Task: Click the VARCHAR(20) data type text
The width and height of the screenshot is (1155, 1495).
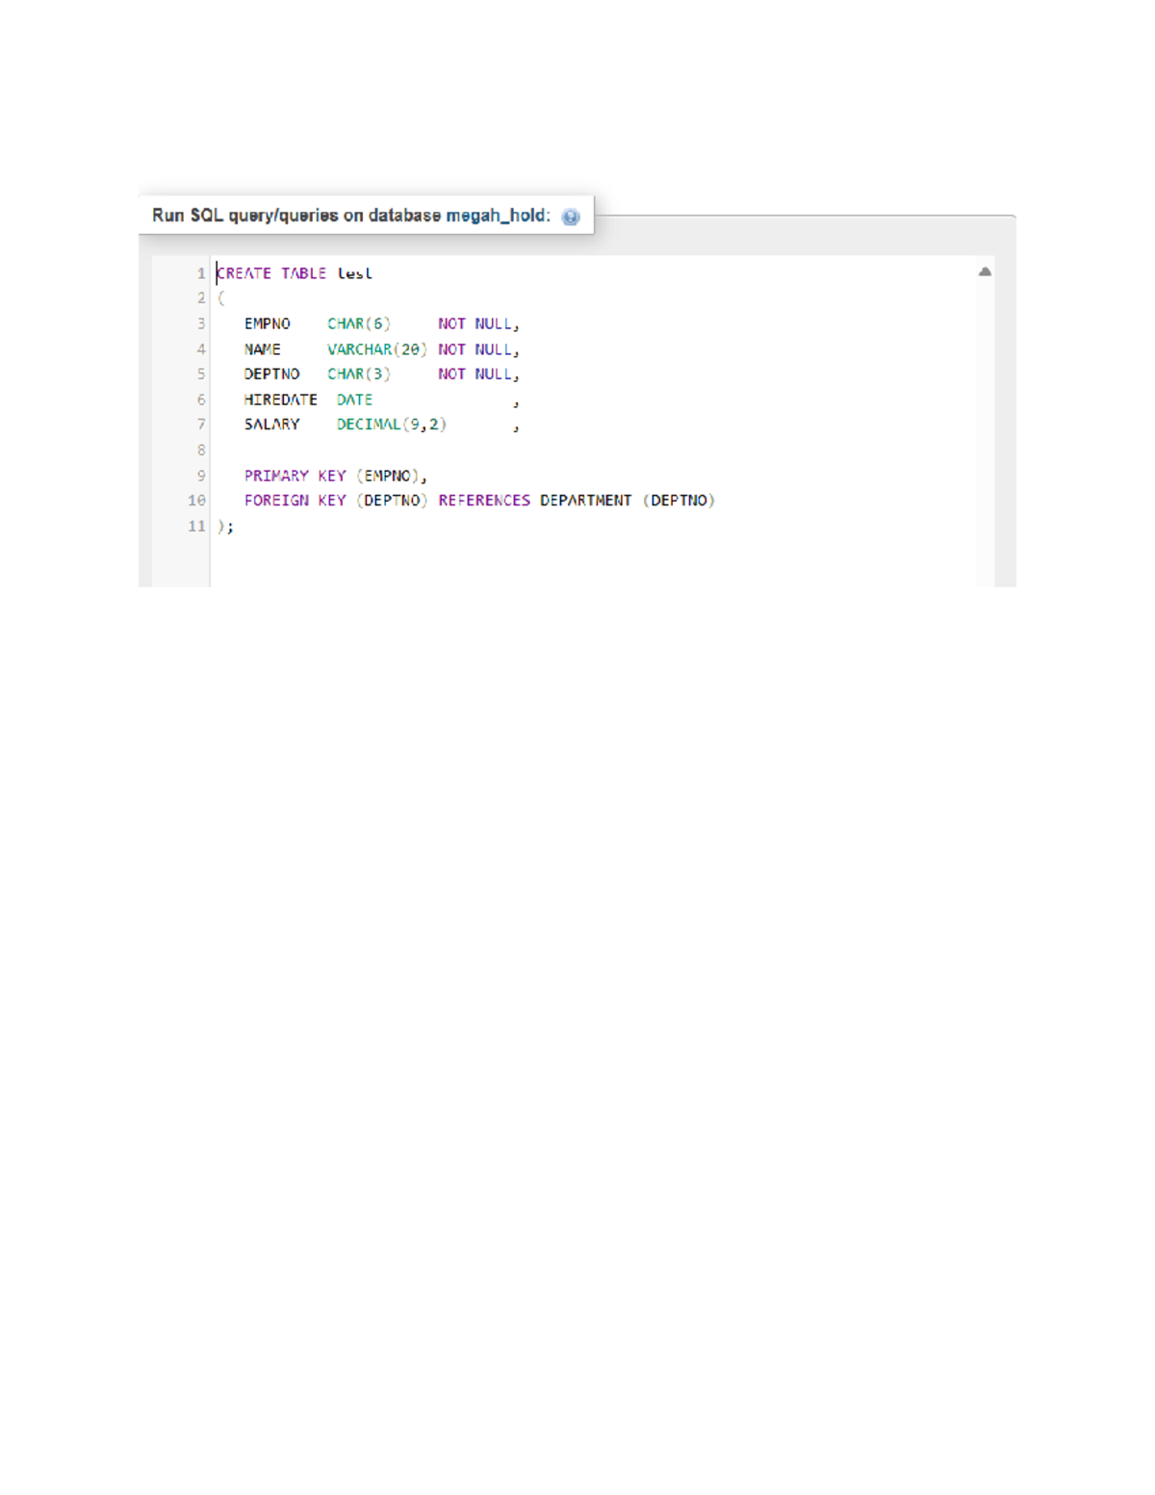Action: pyautogui.click(x=376, y=349)
